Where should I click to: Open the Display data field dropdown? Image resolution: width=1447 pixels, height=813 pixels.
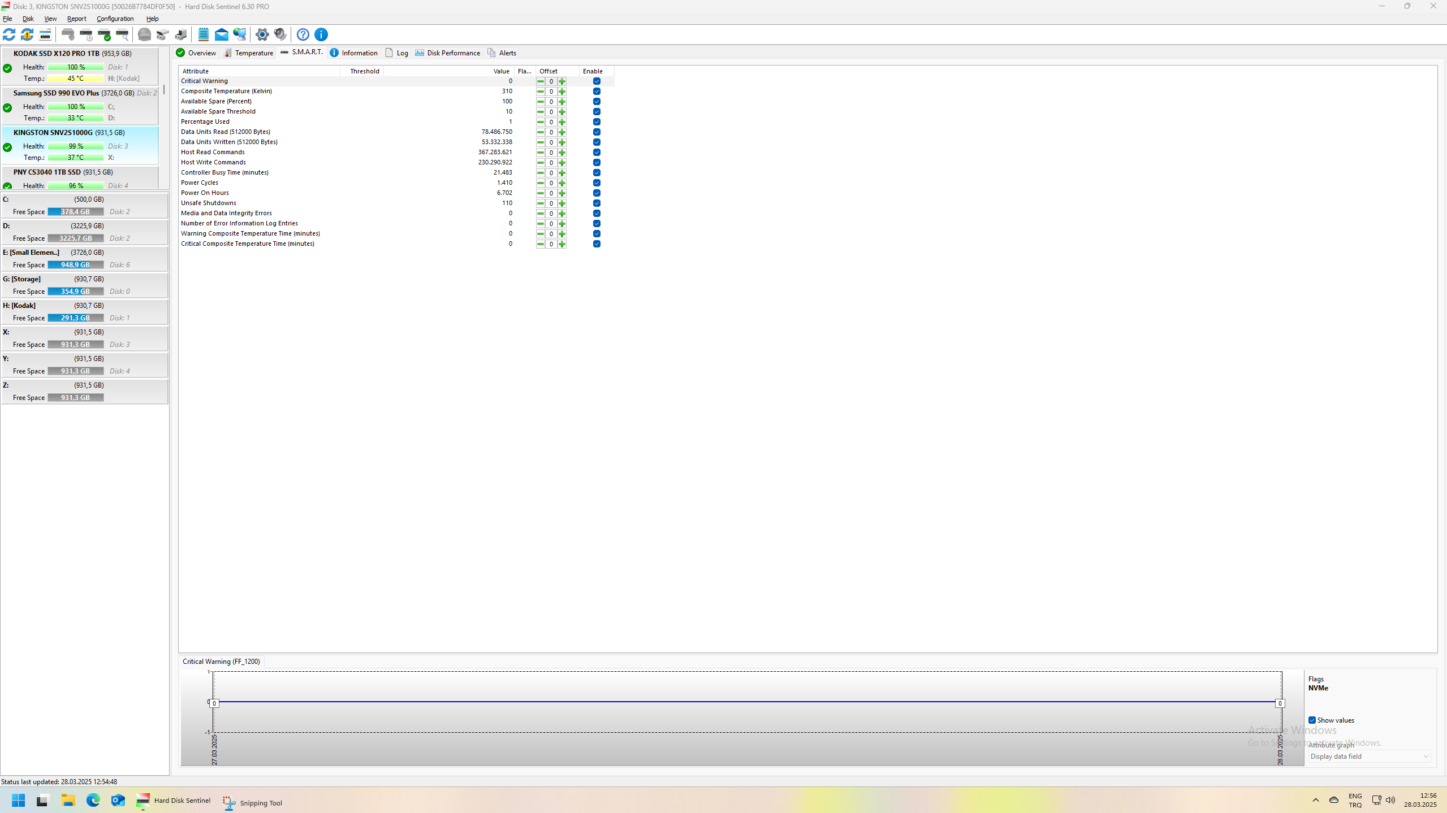pos(1369,757)
